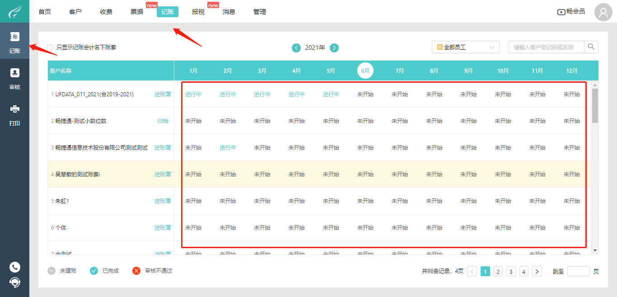This screenshot has width=617, height=297.
Task: Open the 收费 menu
Action: click(106, 12)
